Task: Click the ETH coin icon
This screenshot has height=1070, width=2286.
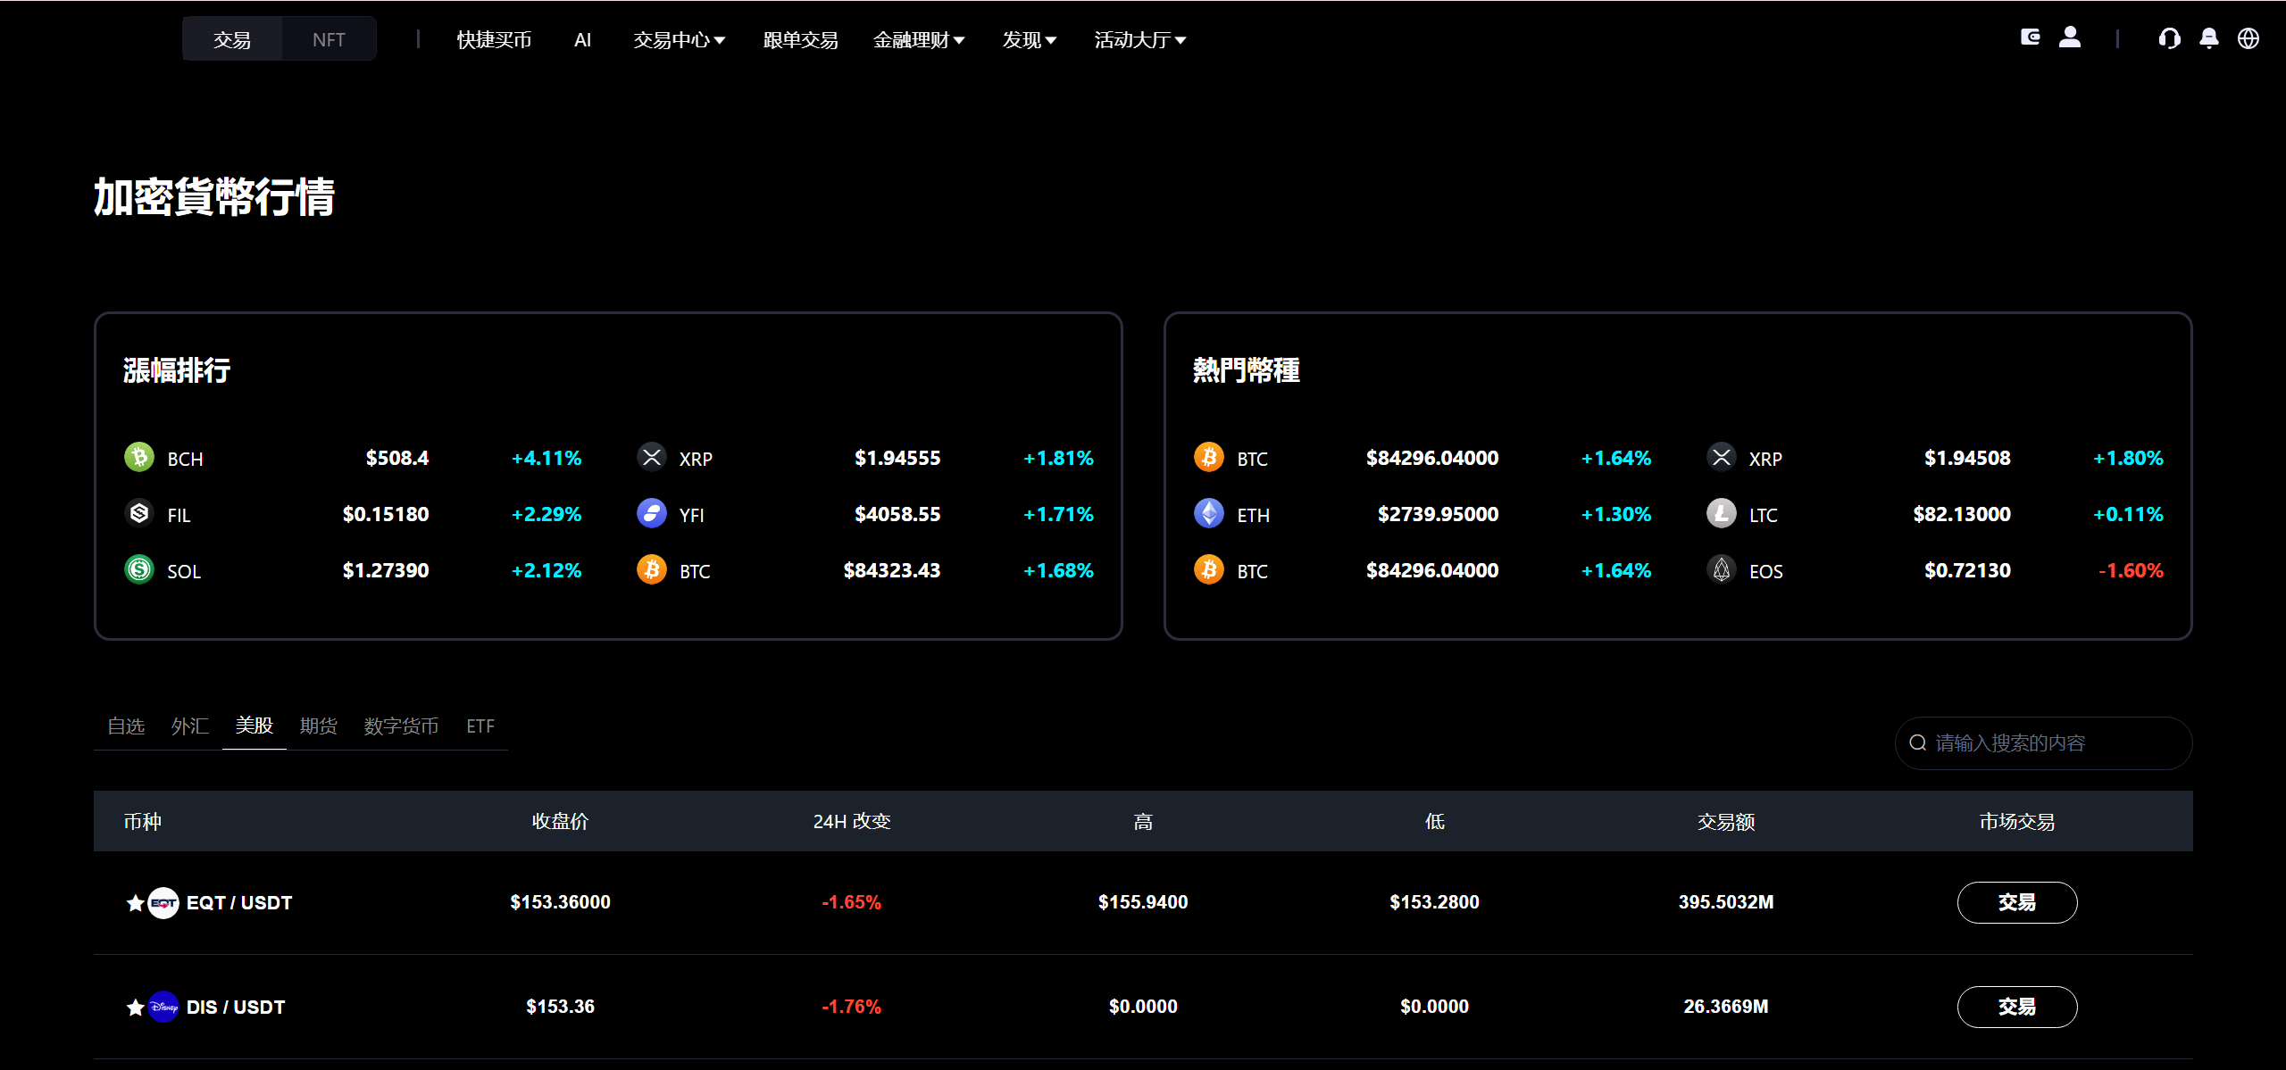Action: tap(1209, 514)
